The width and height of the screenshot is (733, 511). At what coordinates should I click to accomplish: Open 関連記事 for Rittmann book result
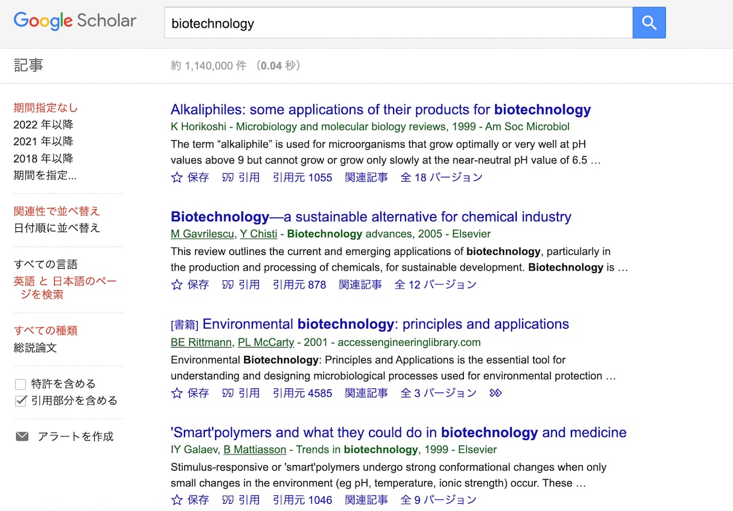tap(366, 393)
